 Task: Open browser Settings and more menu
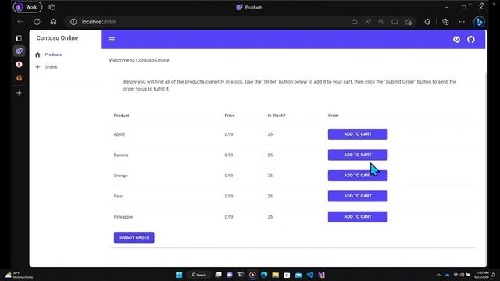462,22
